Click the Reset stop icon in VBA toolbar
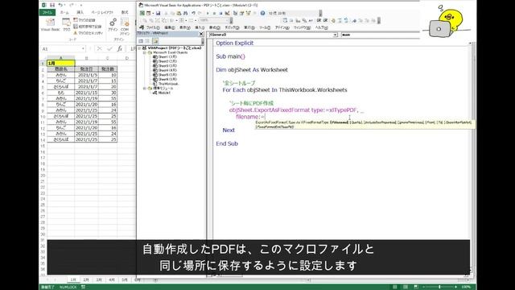 220,13
